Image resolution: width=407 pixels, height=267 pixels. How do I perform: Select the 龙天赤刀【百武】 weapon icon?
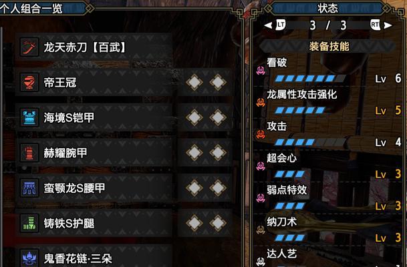[29, 47]
